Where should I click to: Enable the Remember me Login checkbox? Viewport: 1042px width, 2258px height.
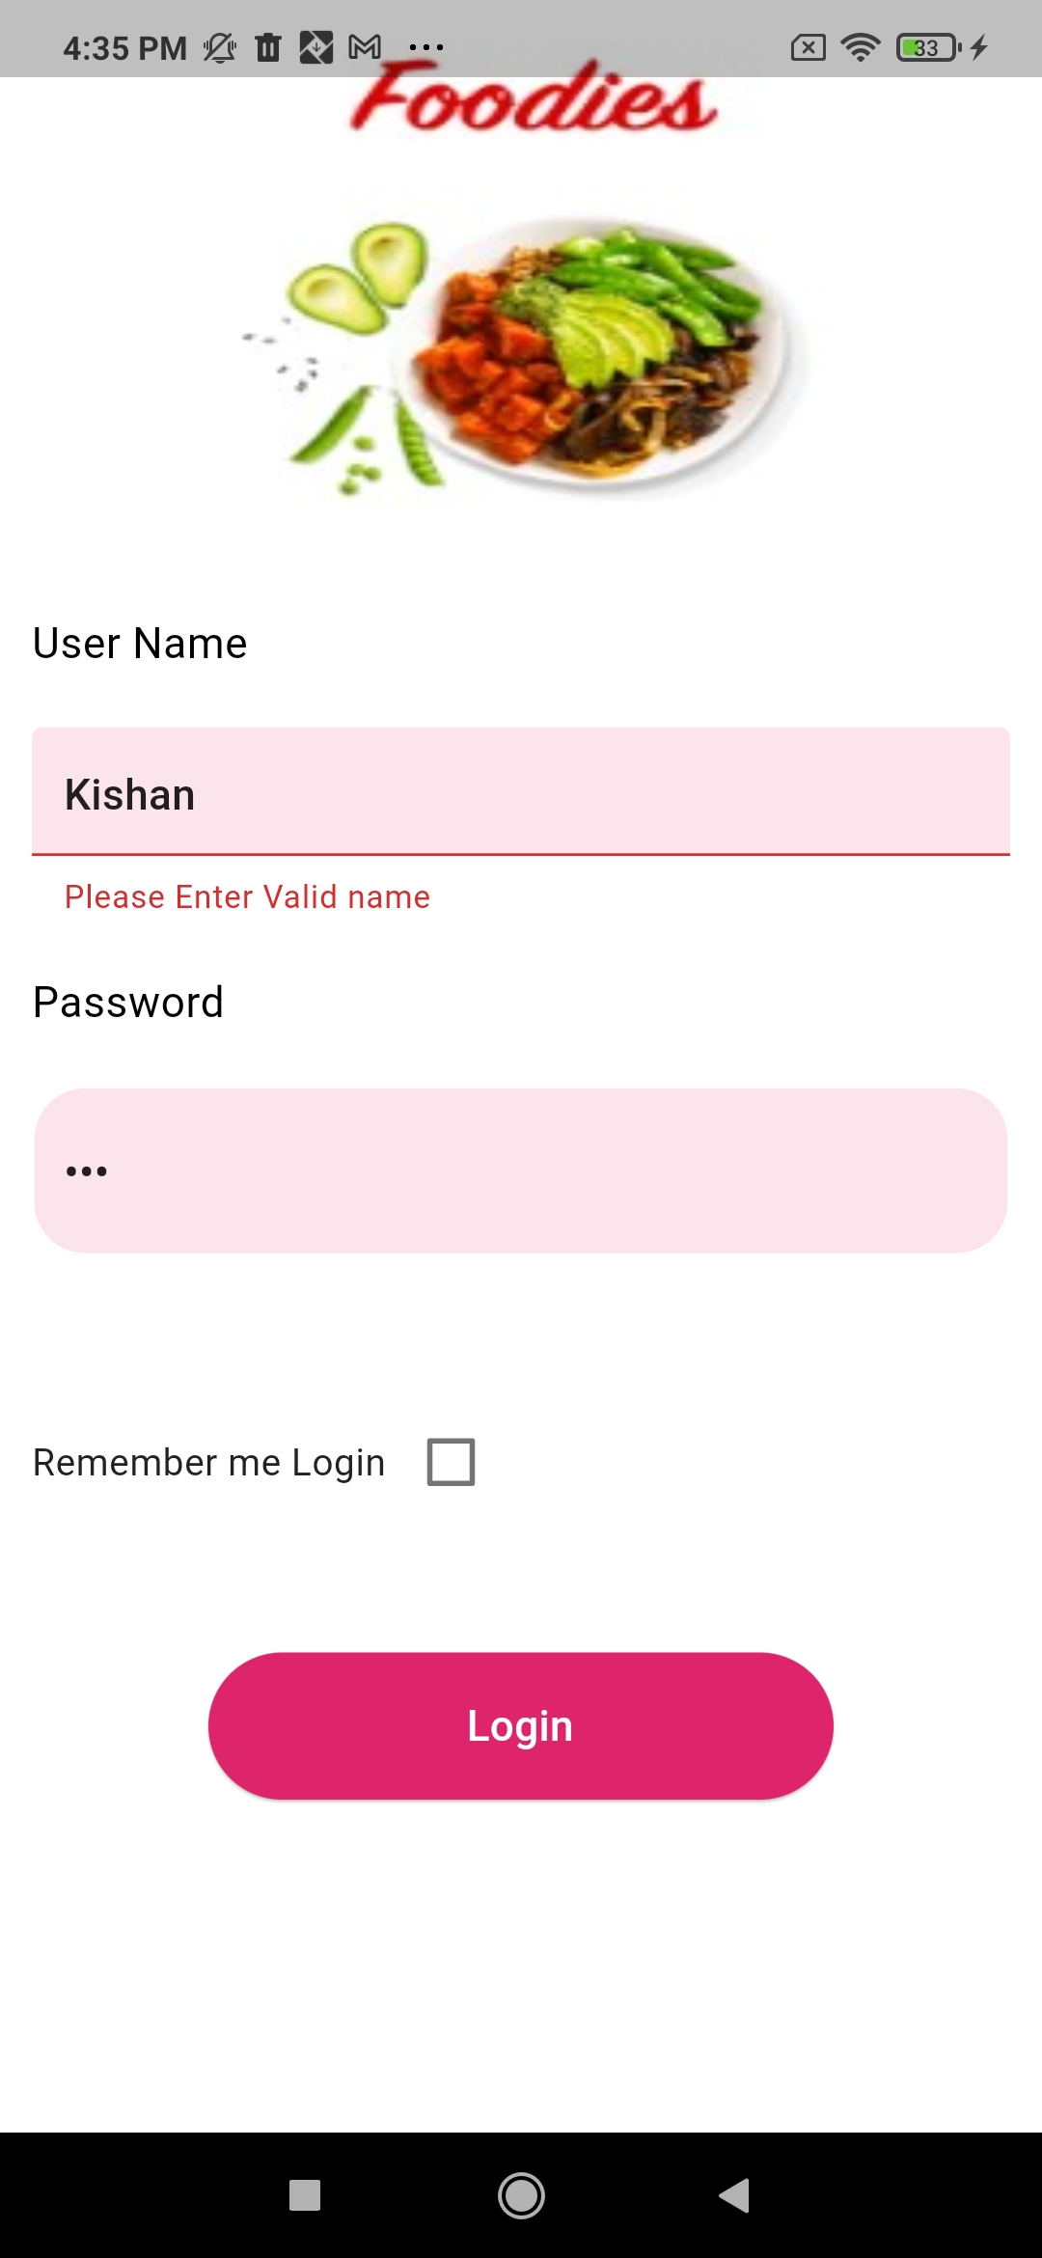click(451, 1463)
